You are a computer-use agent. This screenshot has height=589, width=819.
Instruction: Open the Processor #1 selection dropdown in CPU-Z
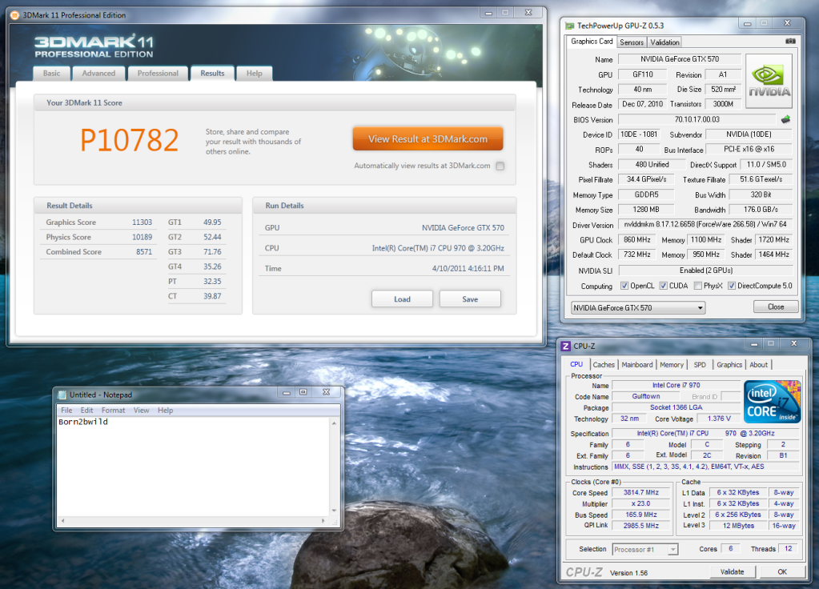pos(645,549)
